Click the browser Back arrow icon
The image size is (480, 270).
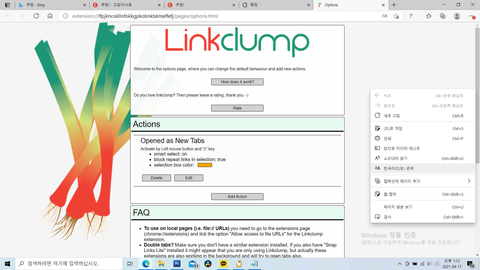[9, 16]
